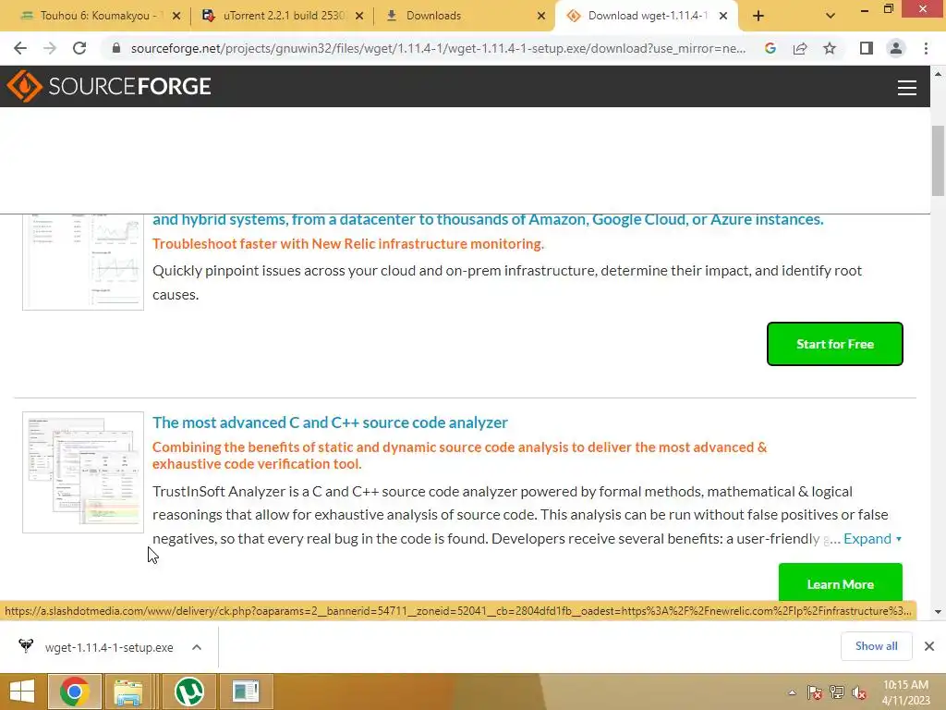Close the downloads bar
This screenshot has width=946, height=710.
point(929,646)
